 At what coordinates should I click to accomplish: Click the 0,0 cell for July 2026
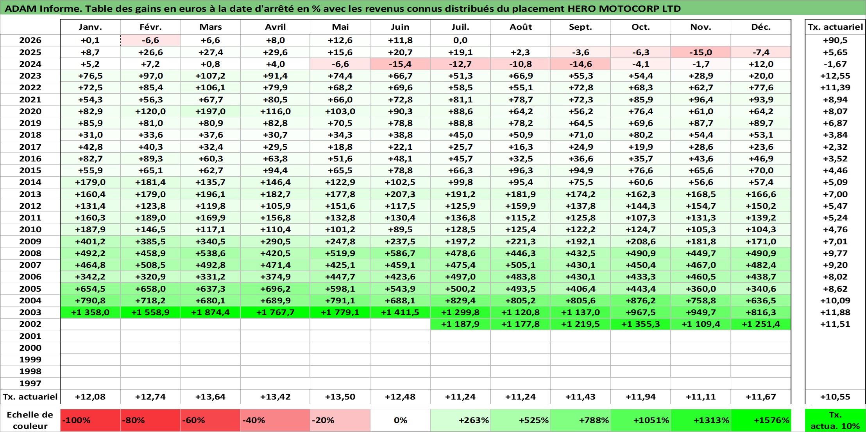click(460, 40)
